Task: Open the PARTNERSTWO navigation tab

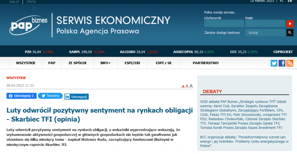Action: click(x=206, y=63)
